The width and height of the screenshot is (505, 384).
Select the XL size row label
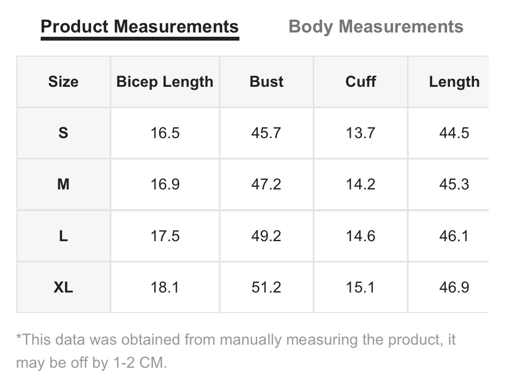click(63, 287)
